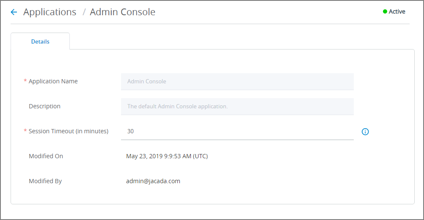Click the Admin Console breadcrumb title

point(122,12)
